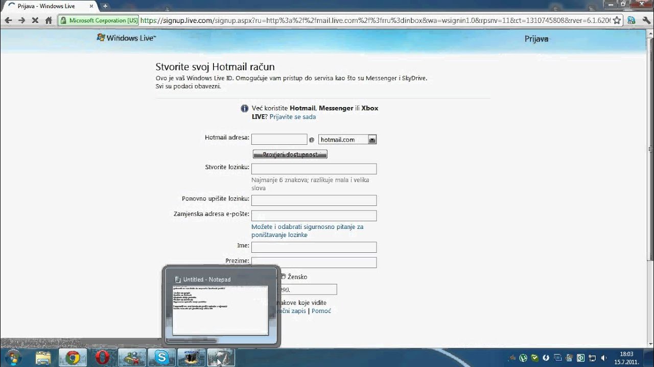The image size is (654, 367).
Task: Select the Prijava - Windows Live tab
Action: [50, 6]
